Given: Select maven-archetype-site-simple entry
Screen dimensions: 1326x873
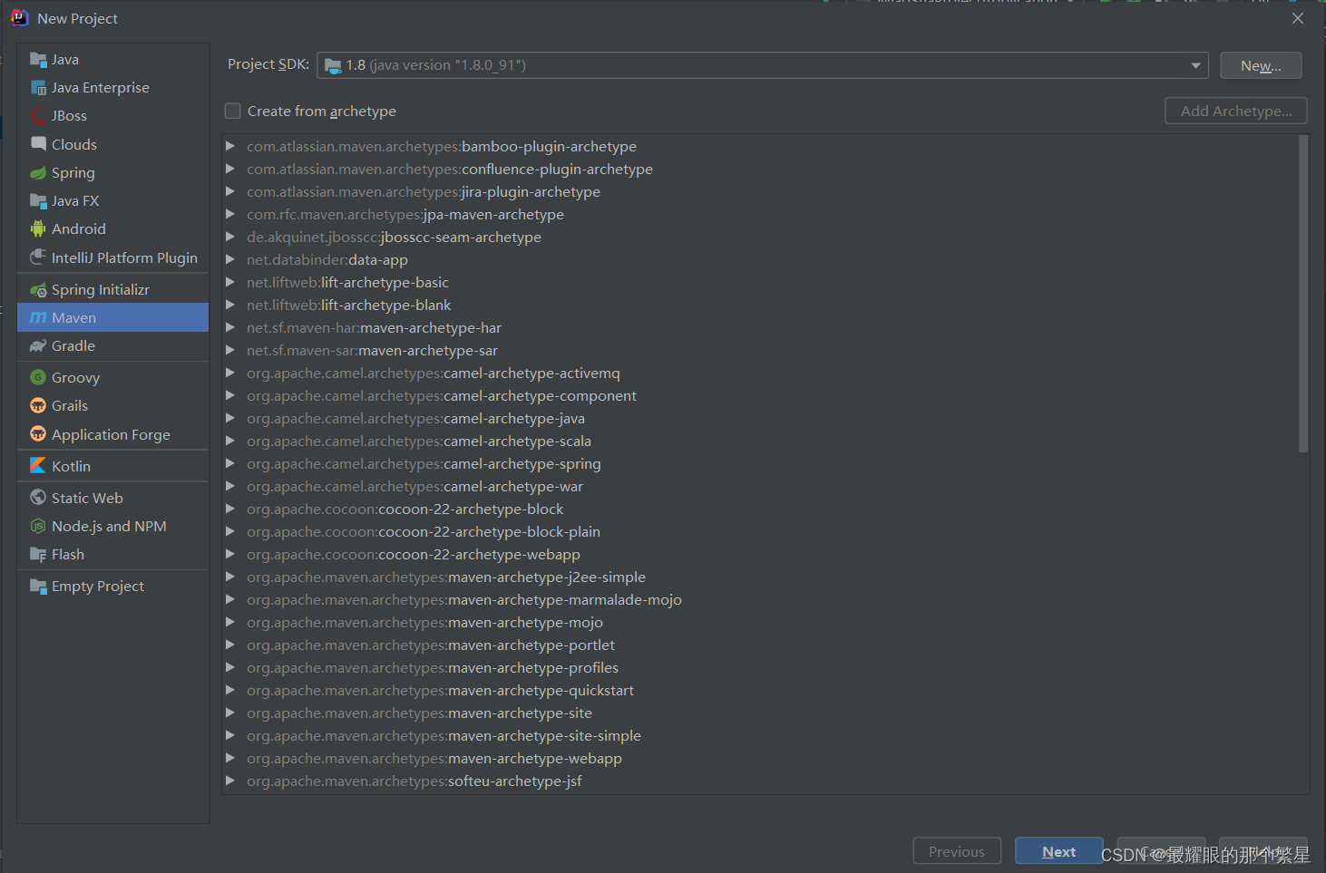Looking at the screenshot, I should [444, 735].
